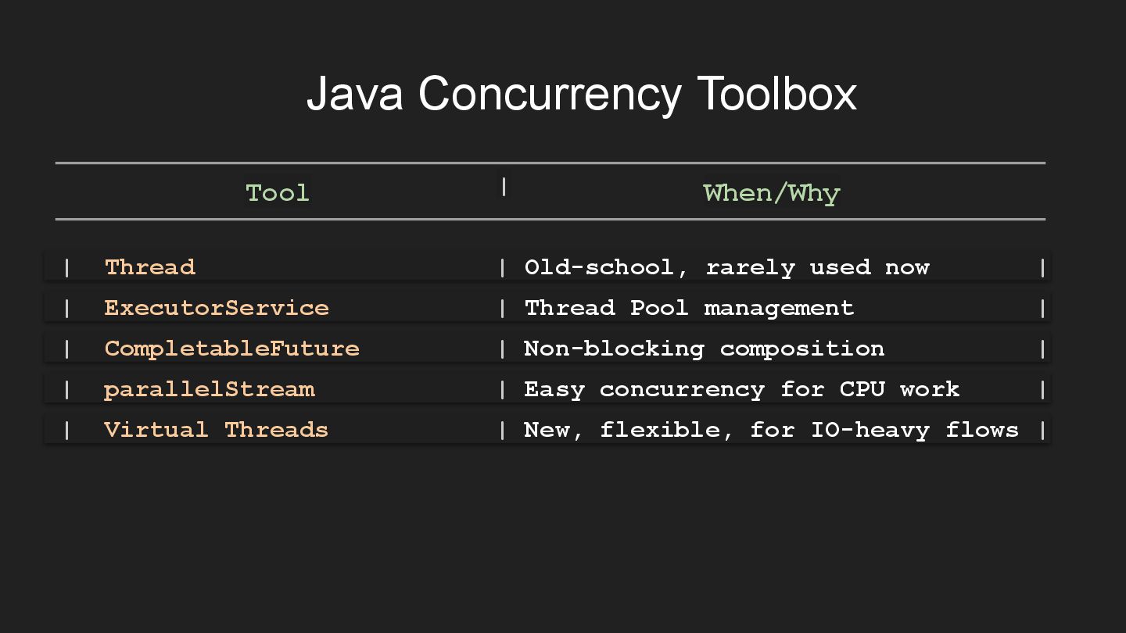Click the Virtual Threads cell
The height and width of the screenshot is (633, 1126).
pyautogui.click(x=217, y=430)
